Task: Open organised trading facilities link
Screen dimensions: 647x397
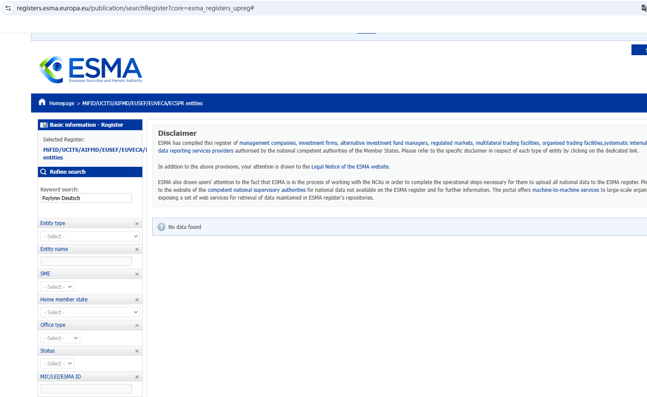Action: point(572,143)
